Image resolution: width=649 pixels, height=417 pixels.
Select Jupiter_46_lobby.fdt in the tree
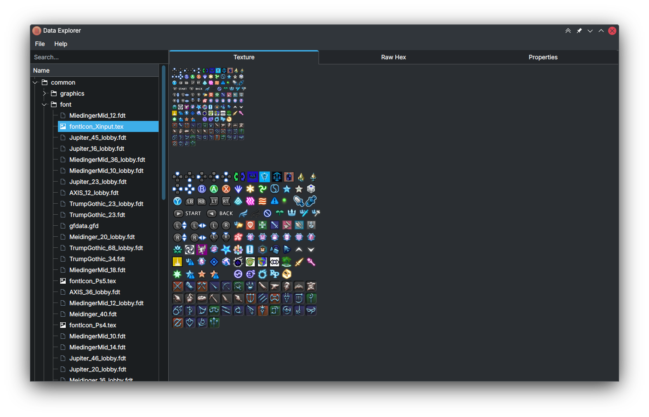98,358
